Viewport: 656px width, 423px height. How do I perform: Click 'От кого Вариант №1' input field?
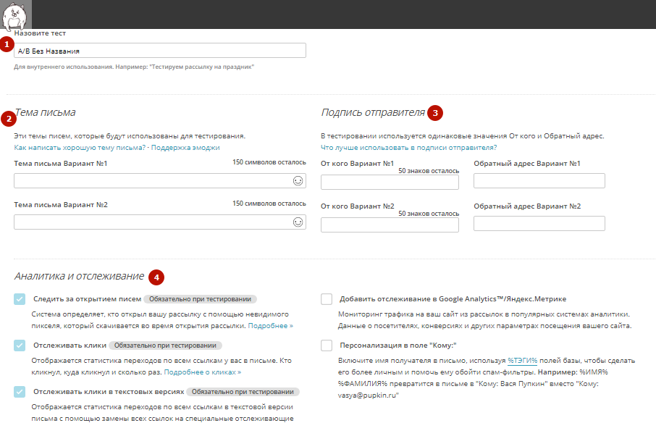[x=390, y=182]
